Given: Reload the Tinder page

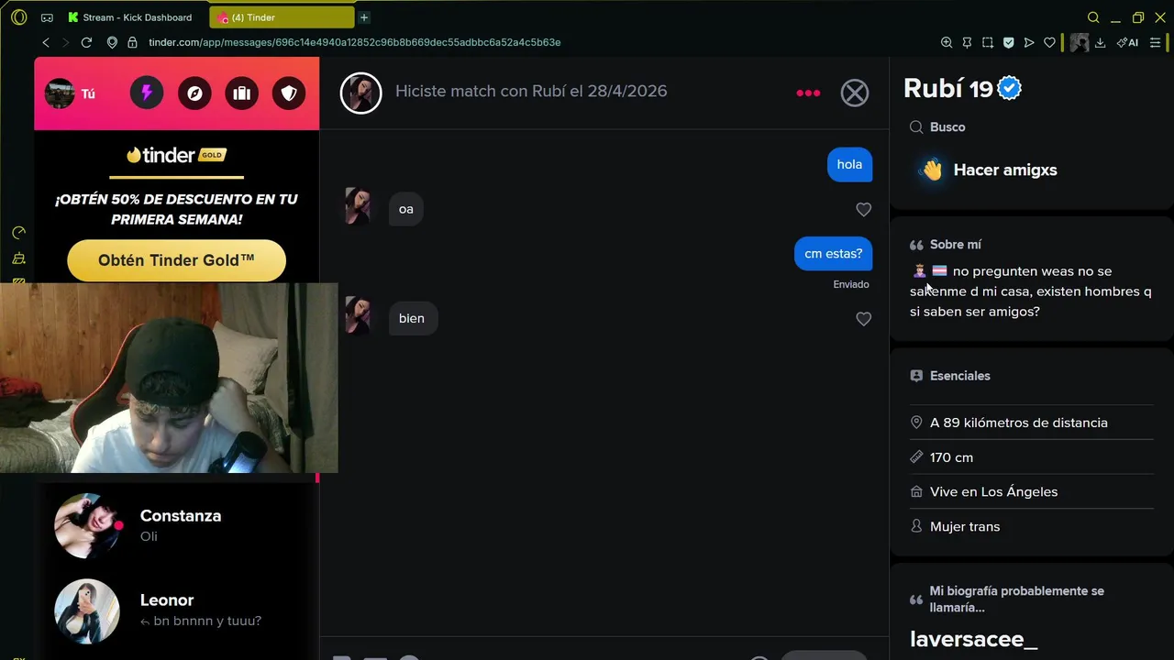Looking at the screenshot, I should (x=86, y=42).
